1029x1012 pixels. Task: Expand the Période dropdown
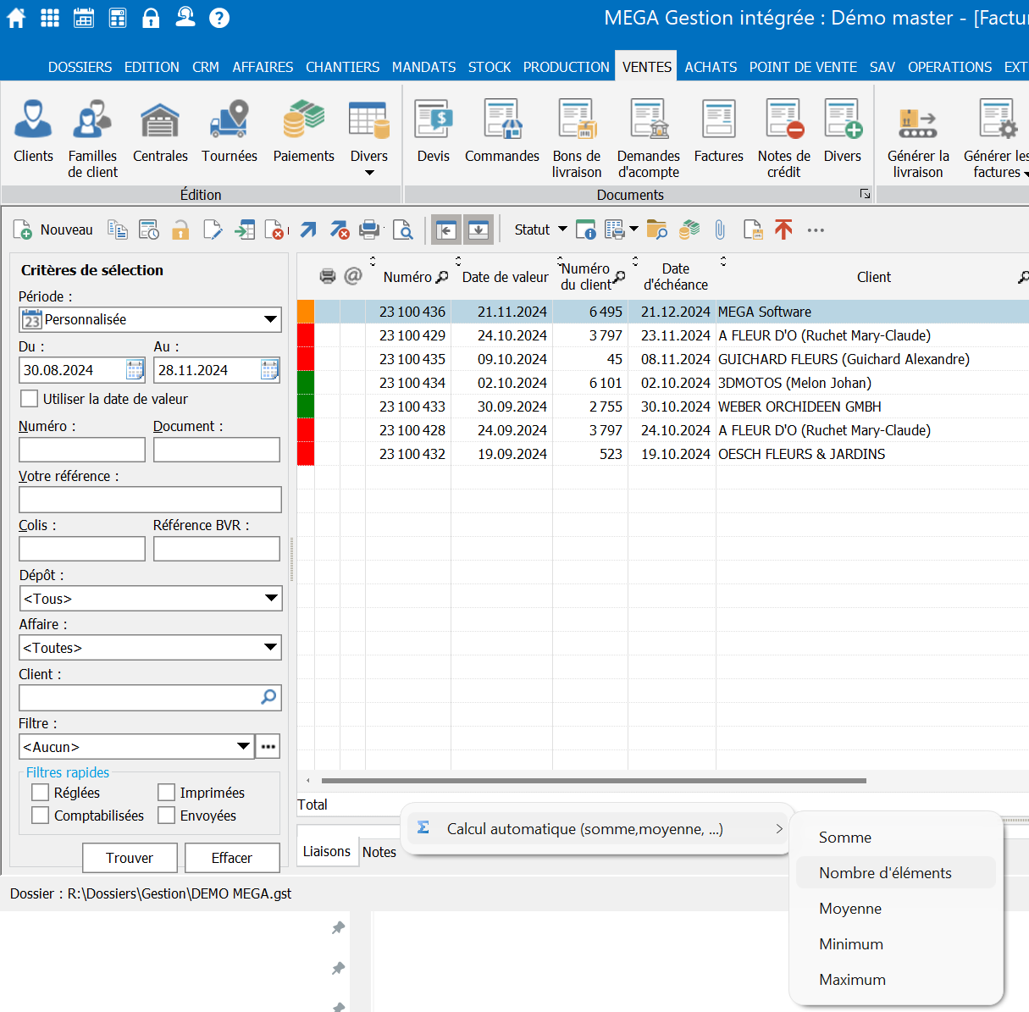pyautogui.click(x=270, y=319)
